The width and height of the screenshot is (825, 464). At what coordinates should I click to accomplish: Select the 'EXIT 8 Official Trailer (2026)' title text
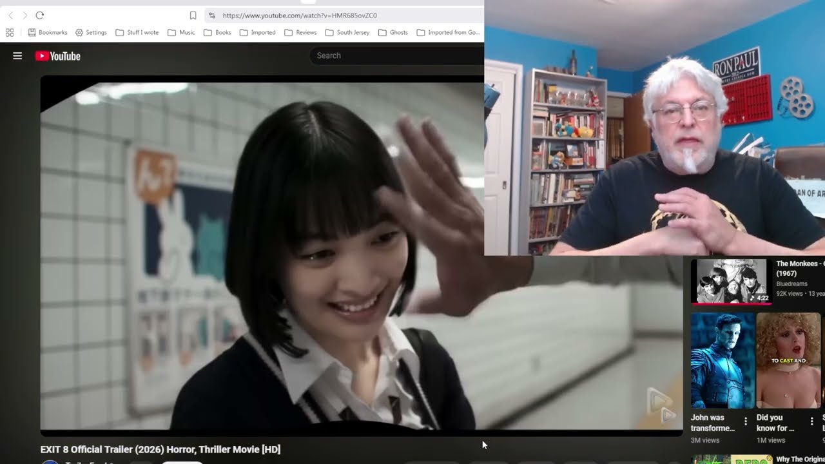[160, 449]
